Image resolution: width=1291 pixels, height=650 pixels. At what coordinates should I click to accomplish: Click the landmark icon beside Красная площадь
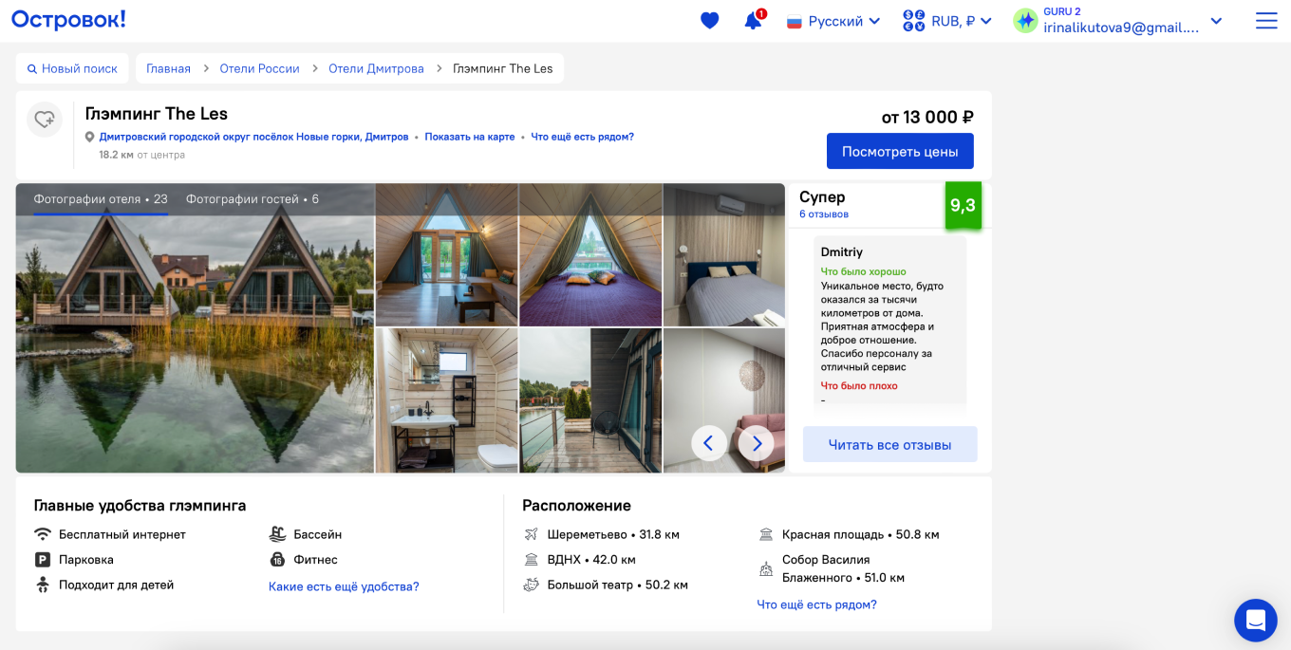click(x=766, y=534)
